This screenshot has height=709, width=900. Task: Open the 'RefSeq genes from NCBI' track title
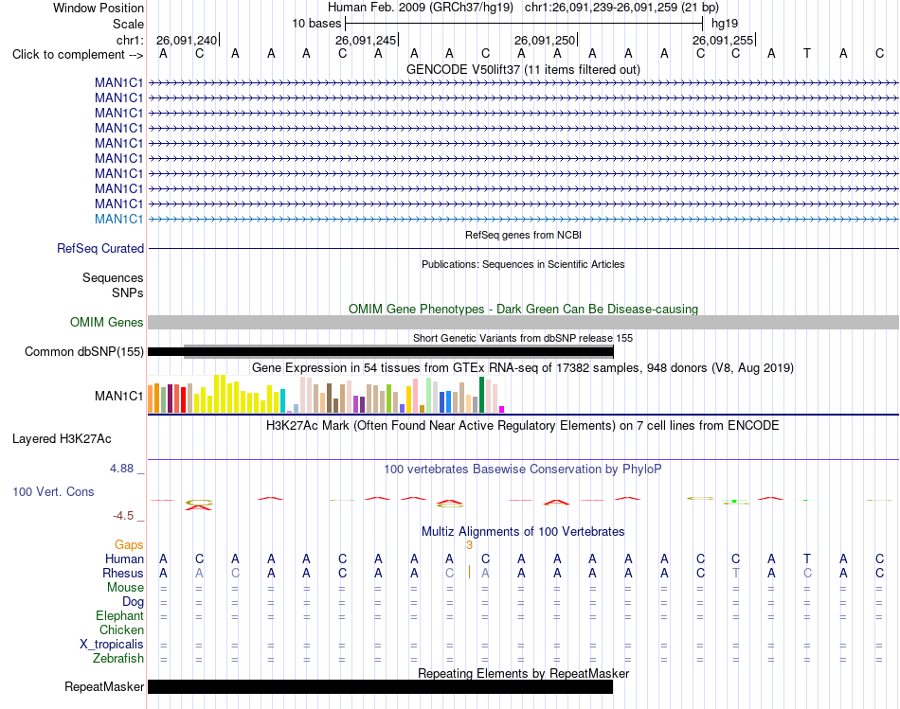pyautogui.click(x=523, y=235)
